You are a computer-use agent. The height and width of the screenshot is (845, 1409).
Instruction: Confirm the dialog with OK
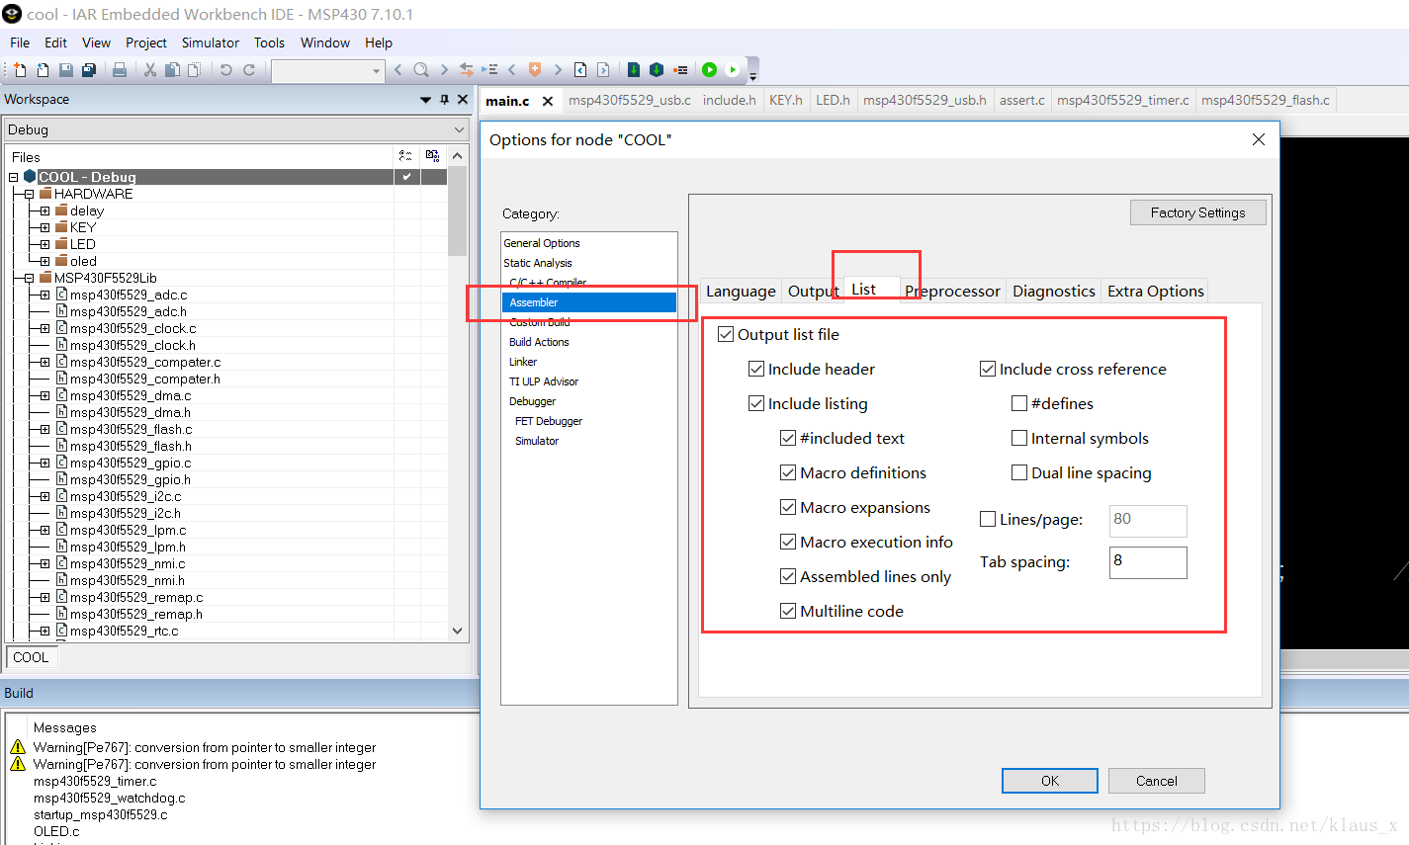coord(1050,781)
